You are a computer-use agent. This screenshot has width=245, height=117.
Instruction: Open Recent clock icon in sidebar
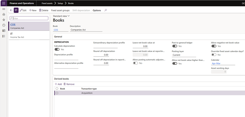click(x=4, y=25)
